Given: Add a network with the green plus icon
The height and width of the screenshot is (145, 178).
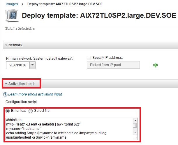Looking at the screenshot, I should tap(156, 65).
